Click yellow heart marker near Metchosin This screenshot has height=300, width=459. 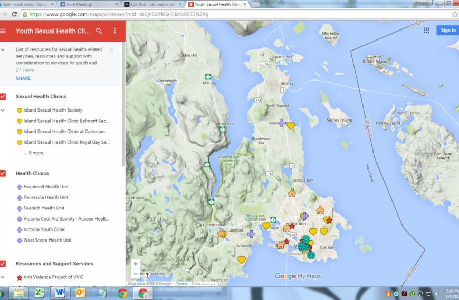point(242,259)
